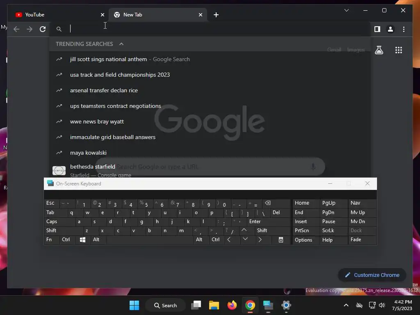Click backspace key on On-Screen Keyboard
The image size is (420, 315).
tap(276, 203)
